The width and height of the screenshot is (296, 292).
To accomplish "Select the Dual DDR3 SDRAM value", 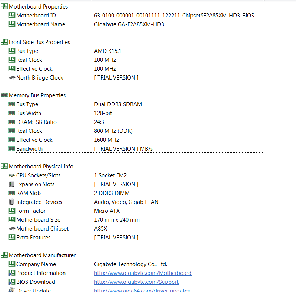I will (118, 104).
